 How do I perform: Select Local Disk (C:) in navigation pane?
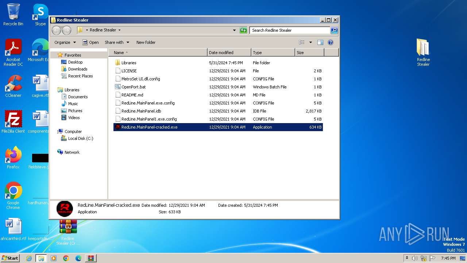click(80, 138)
